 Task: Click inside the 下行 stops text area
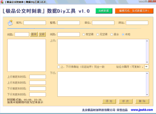(x=102, y=84)
